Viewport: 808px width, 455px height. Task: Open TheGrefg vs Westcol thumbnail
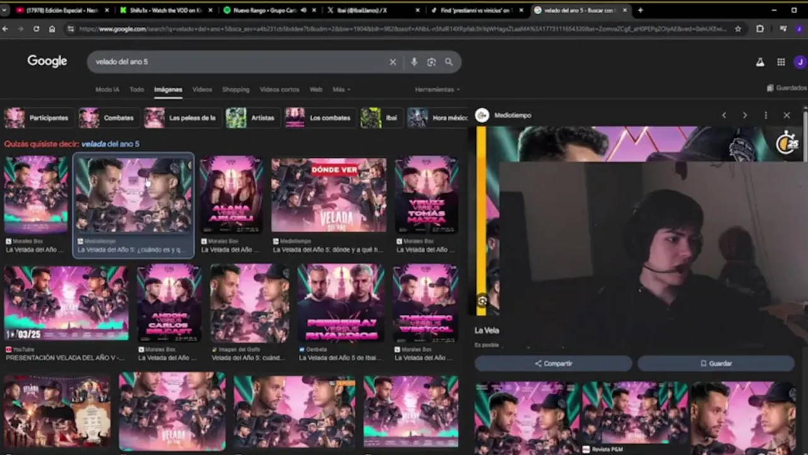[x=425, y=303]
